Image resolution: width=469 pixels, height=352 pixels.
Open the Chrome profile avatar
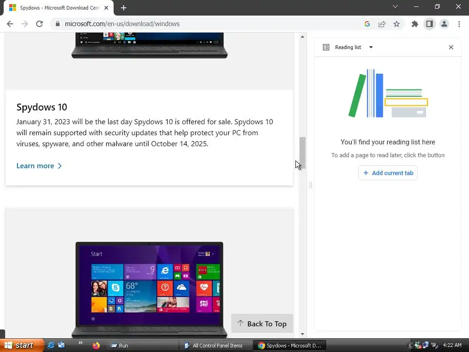point(444,24)
